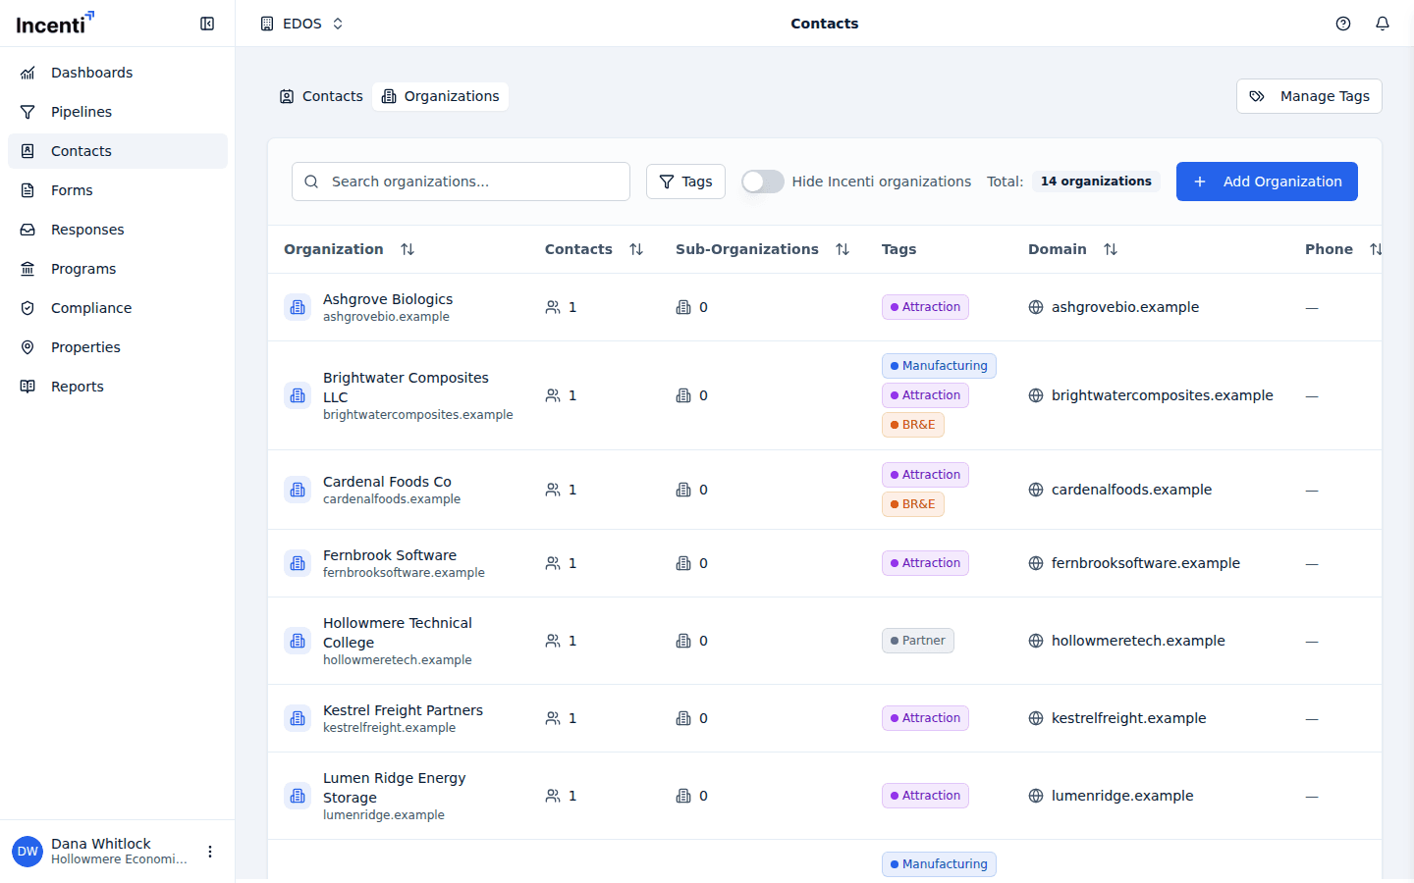This screenshot has width=1414, height=883.
Task: Sort by Sub-Organizations column arrows
Action: [843, 249]
